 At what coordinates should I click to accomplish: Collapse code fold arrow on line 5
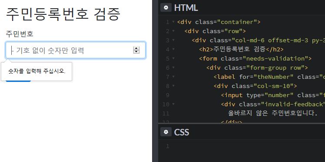[173, 58]
